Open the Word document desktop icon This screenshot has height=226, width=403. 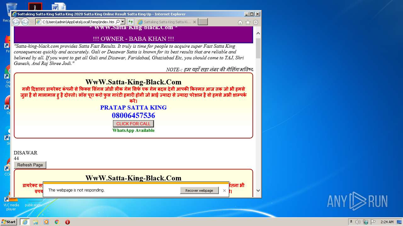(59, 7)
